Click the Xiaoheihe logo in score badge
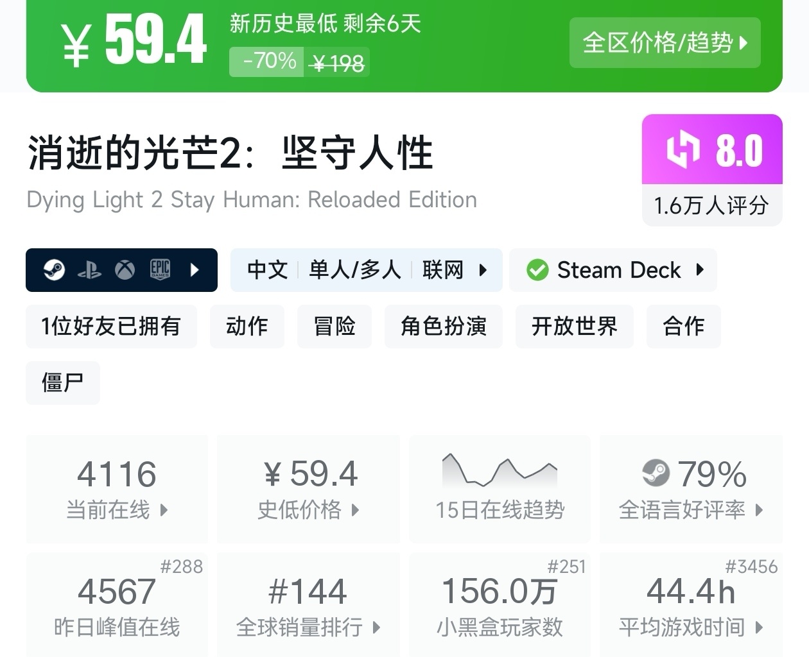Screen dimensions: 809x657 click(x=683, y=149)
